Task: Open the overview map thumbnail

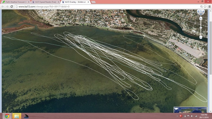Action: pyautogui.click(x=190, y=110)
